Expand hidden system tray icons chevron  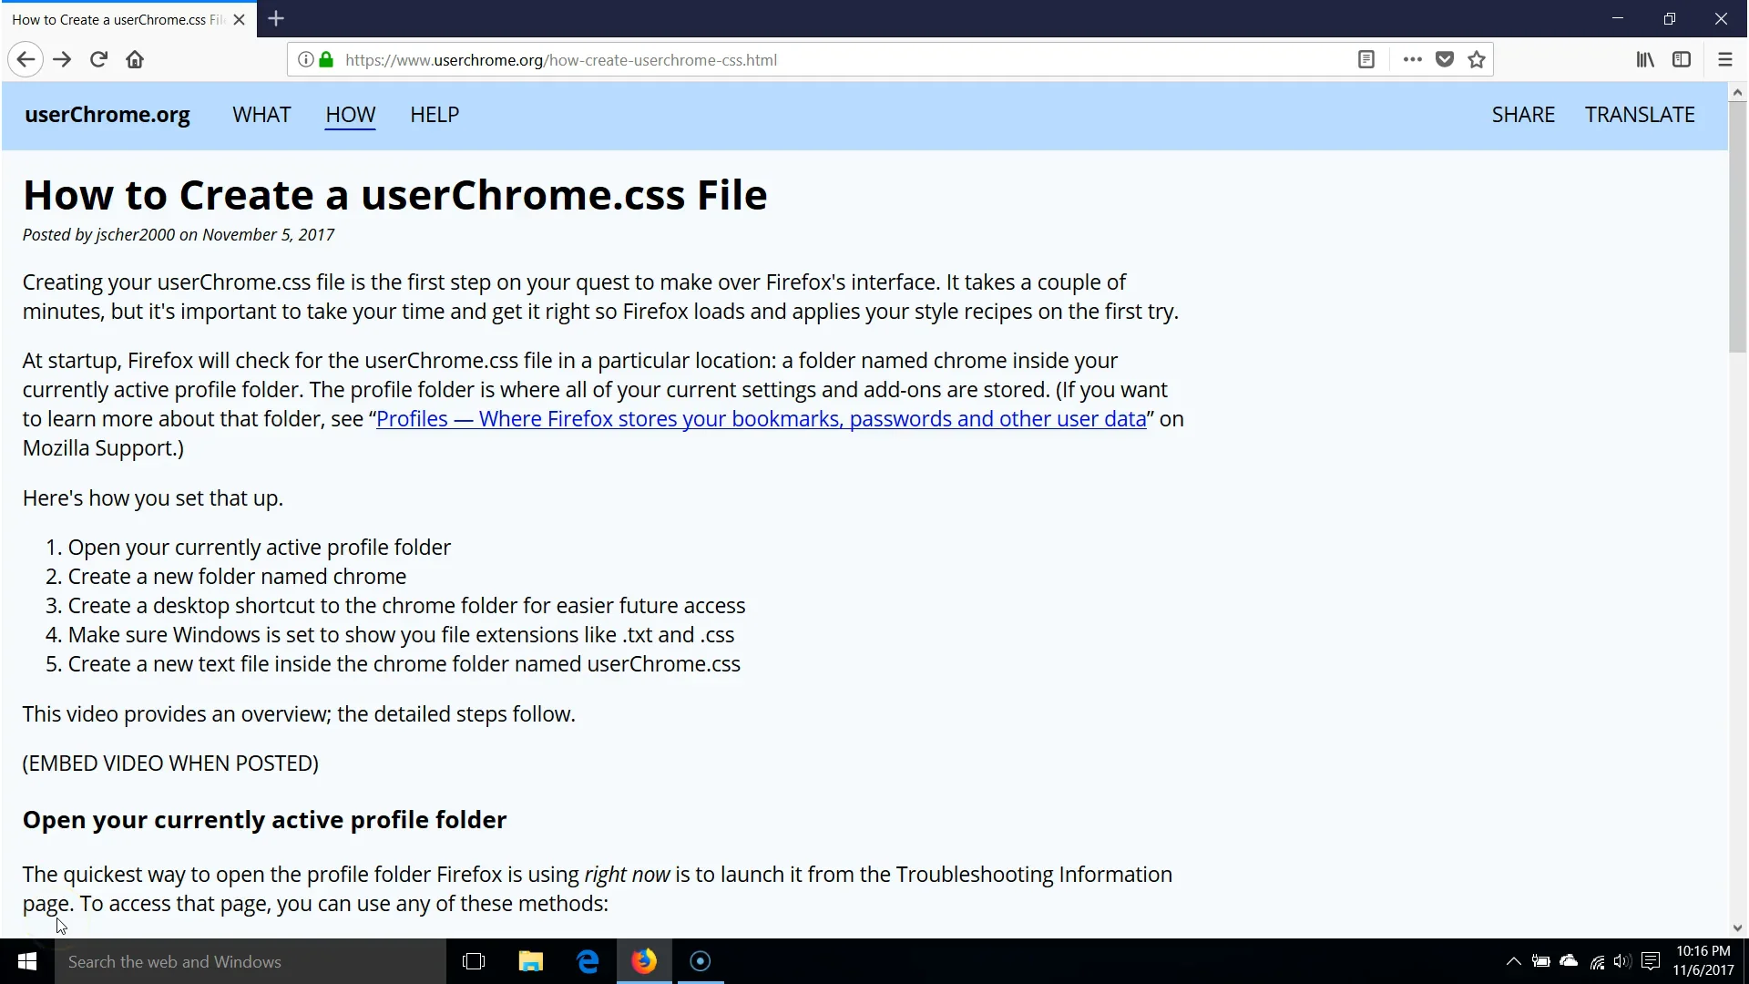click(x=1513, y=961)
